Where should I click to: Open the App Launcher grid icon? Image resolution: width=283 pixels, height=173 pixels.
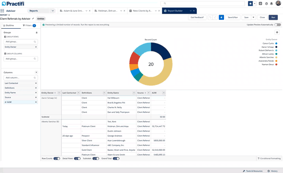2,11
